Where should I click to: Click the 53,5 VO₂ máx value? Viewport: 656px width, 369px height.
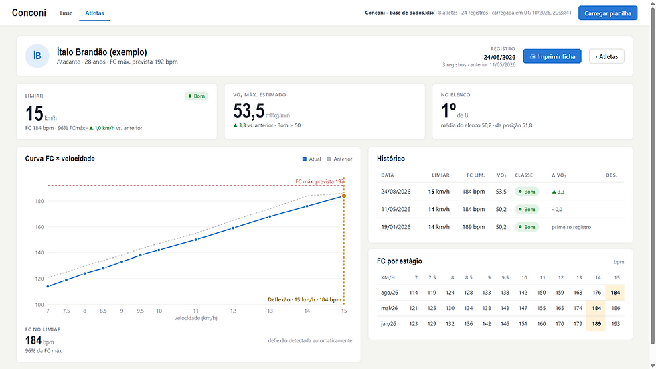tap(248, 111)
